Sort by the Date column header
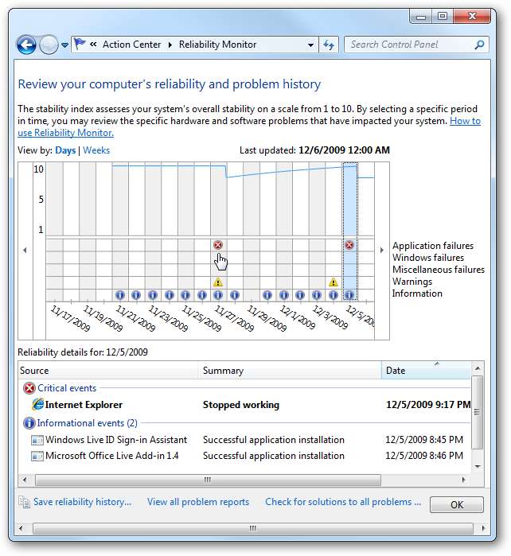This screenshot has height=556, width=511. 426,371
